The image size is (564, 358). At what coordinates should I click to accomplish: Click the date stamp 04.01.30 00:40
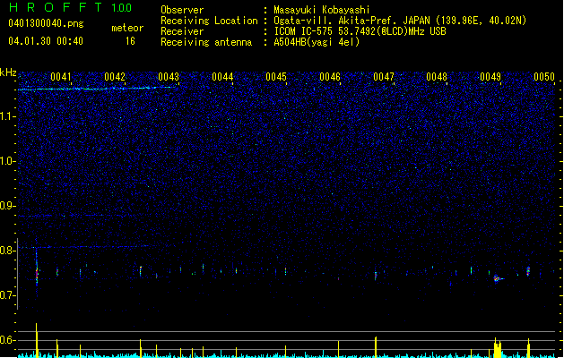tap(46, 41)
